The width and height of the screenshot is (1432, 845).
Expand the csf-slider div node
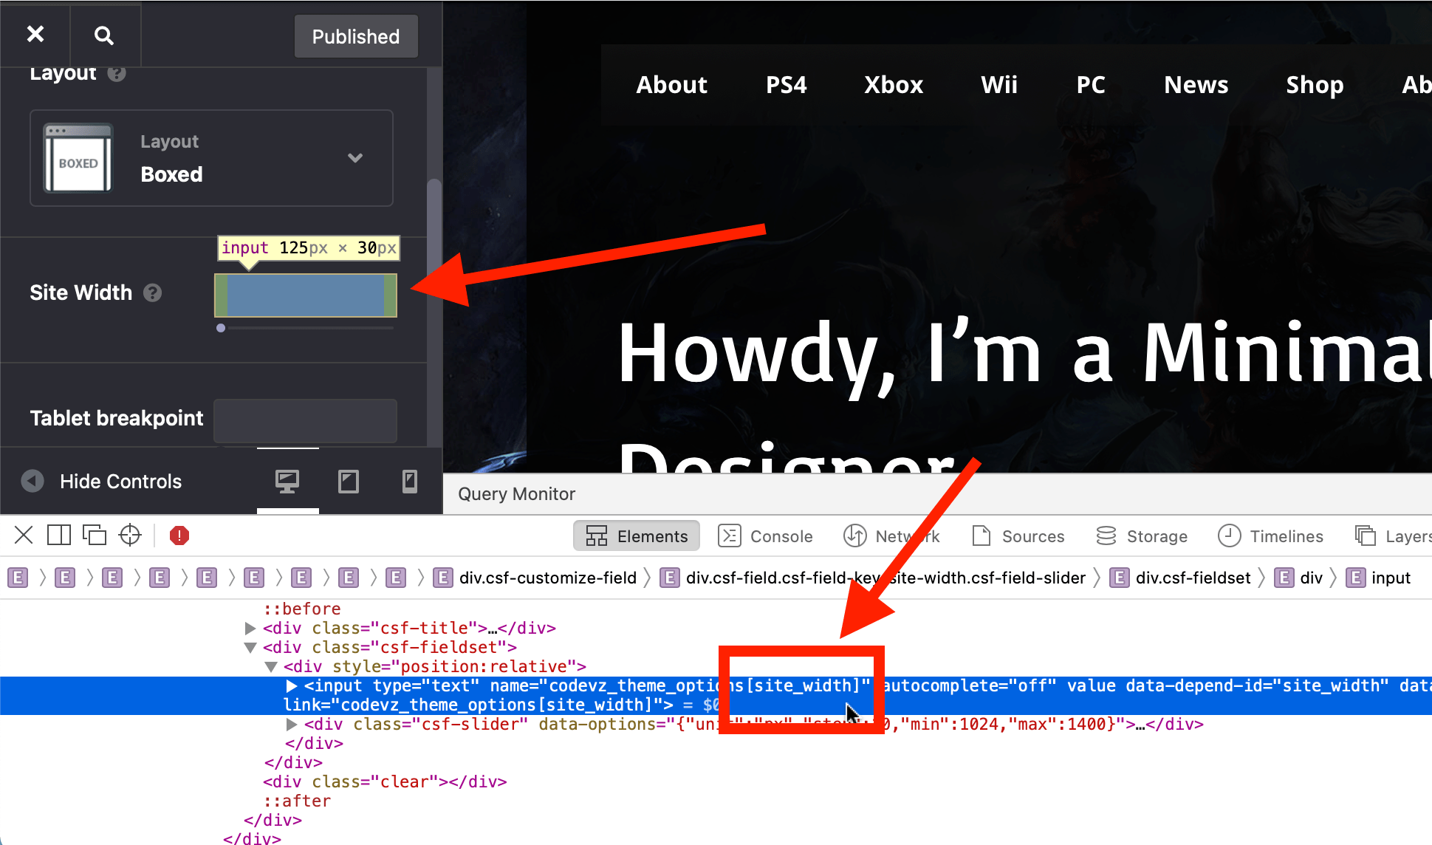[292, 725]
